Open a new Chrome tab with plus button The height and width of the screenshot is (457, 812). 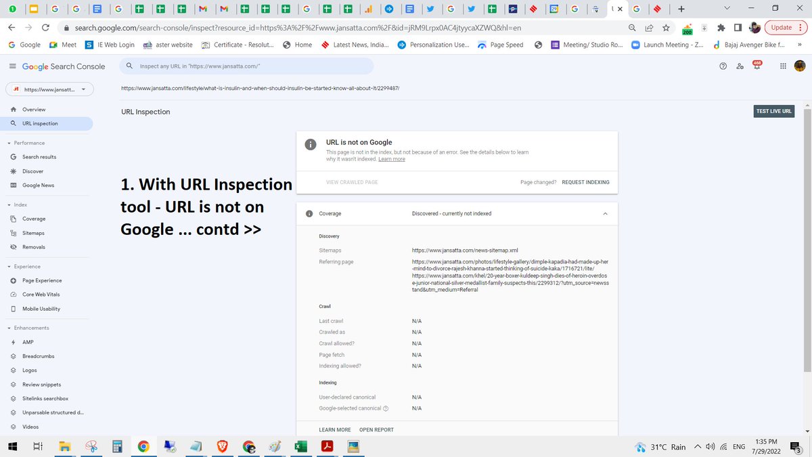pyautogui.click(x=681, y=9)
